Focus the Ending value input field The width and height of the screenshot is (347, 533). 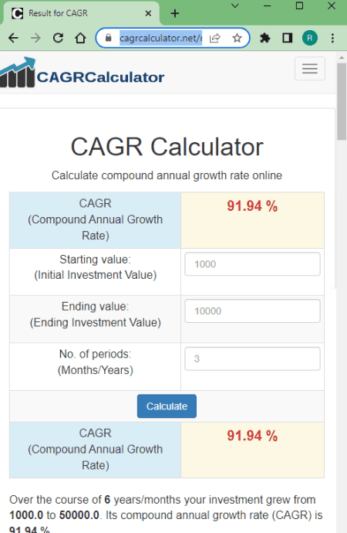pos(252,311)
